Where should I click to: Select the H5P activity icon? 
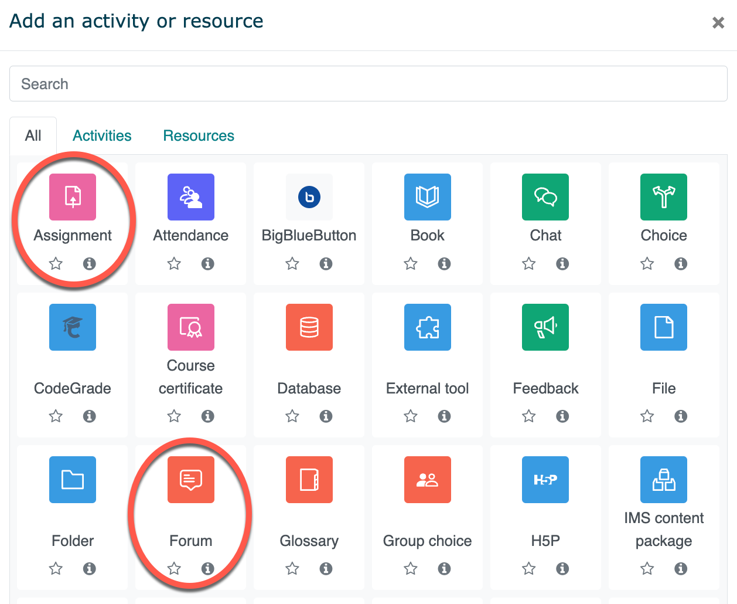tap(545, 480)
